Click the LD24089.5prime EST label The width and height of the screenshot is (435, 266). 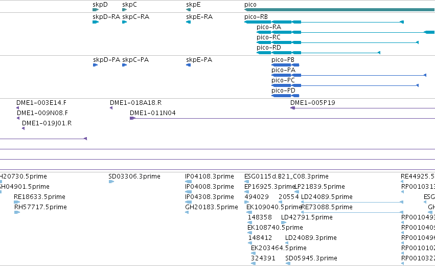point(327,197)
